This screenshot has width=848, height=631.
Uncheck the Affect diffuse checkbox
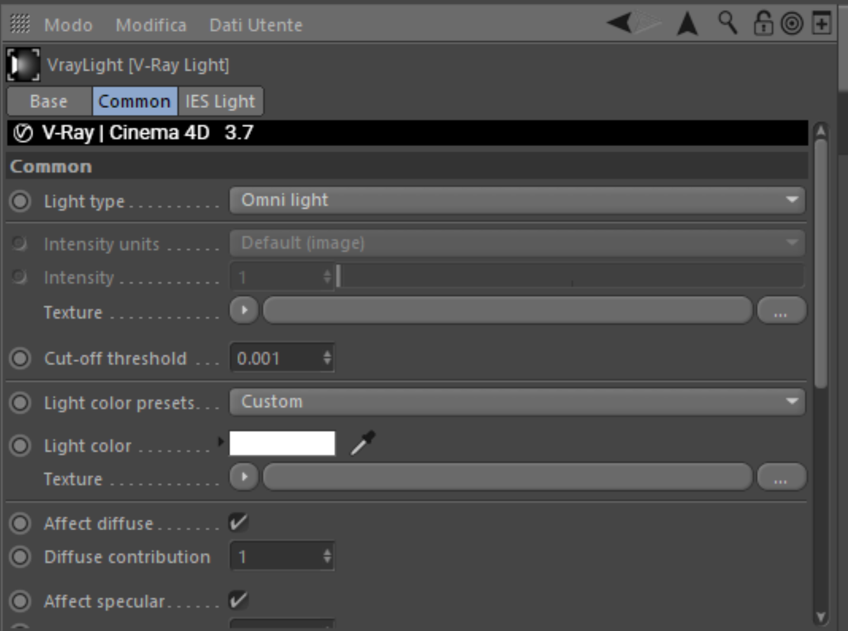pos(239,522)
